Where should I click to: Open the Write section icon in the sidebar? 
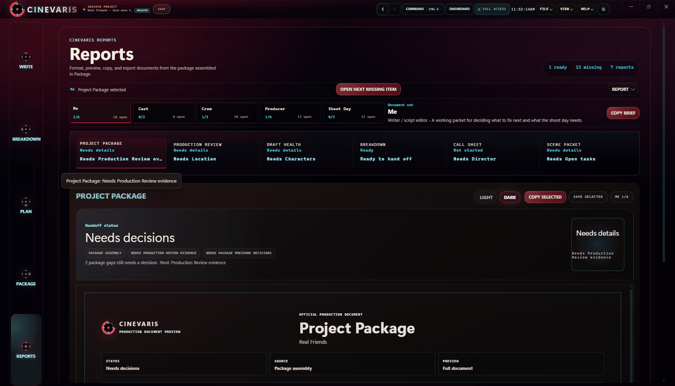click(x=26, y=57)
